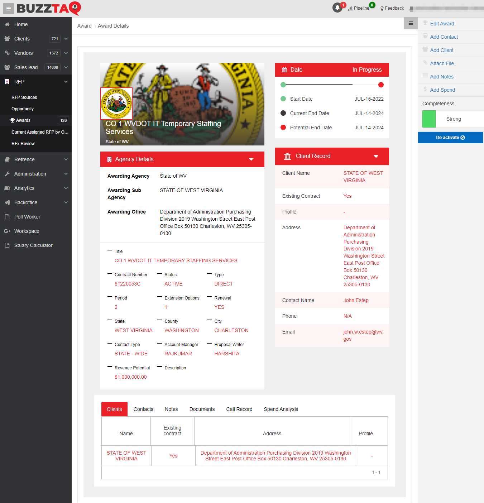Open the hamburger menu beside the BuzzTaq logo
Screen dimensions: 484x503
9,9
